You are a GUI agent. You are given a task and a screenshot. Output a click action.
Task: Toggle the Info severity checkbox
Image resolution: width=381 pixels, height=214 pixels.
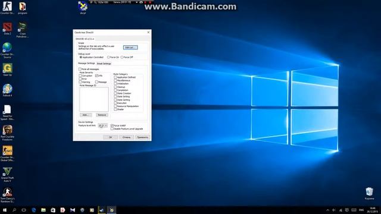pyautogui.click(x=96, y=75)
